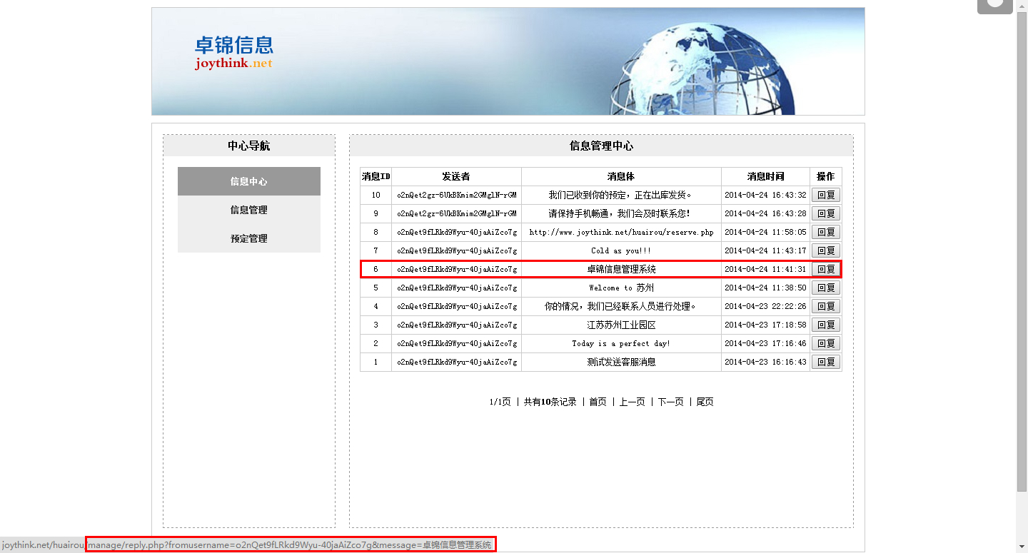The width and height of the screenshot is (1028, 553).
Task: Click the globe image in header banner
Action: point(703,69)
